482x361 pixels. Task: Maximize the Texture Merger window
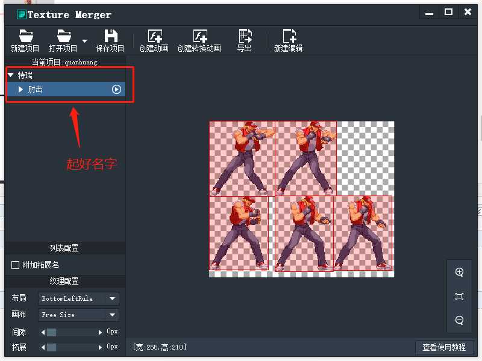coord(448,12)
